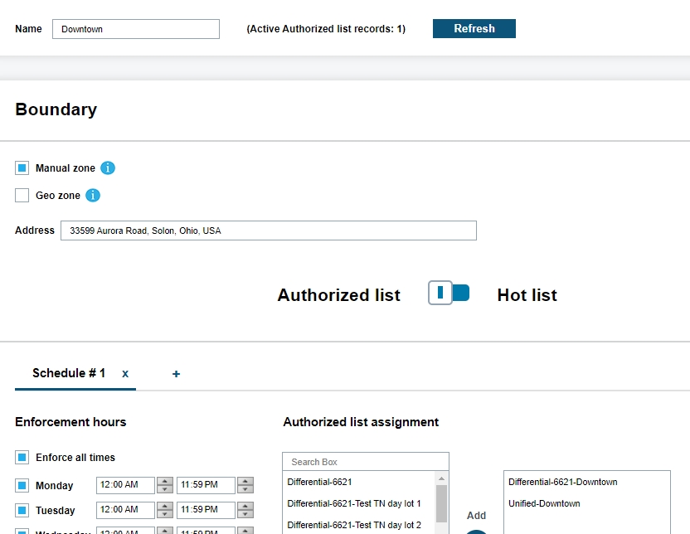Screen dimensions: 690x534
Task: Uncheck the Monday enforcement checkbox
Action: tap(22, 486)
